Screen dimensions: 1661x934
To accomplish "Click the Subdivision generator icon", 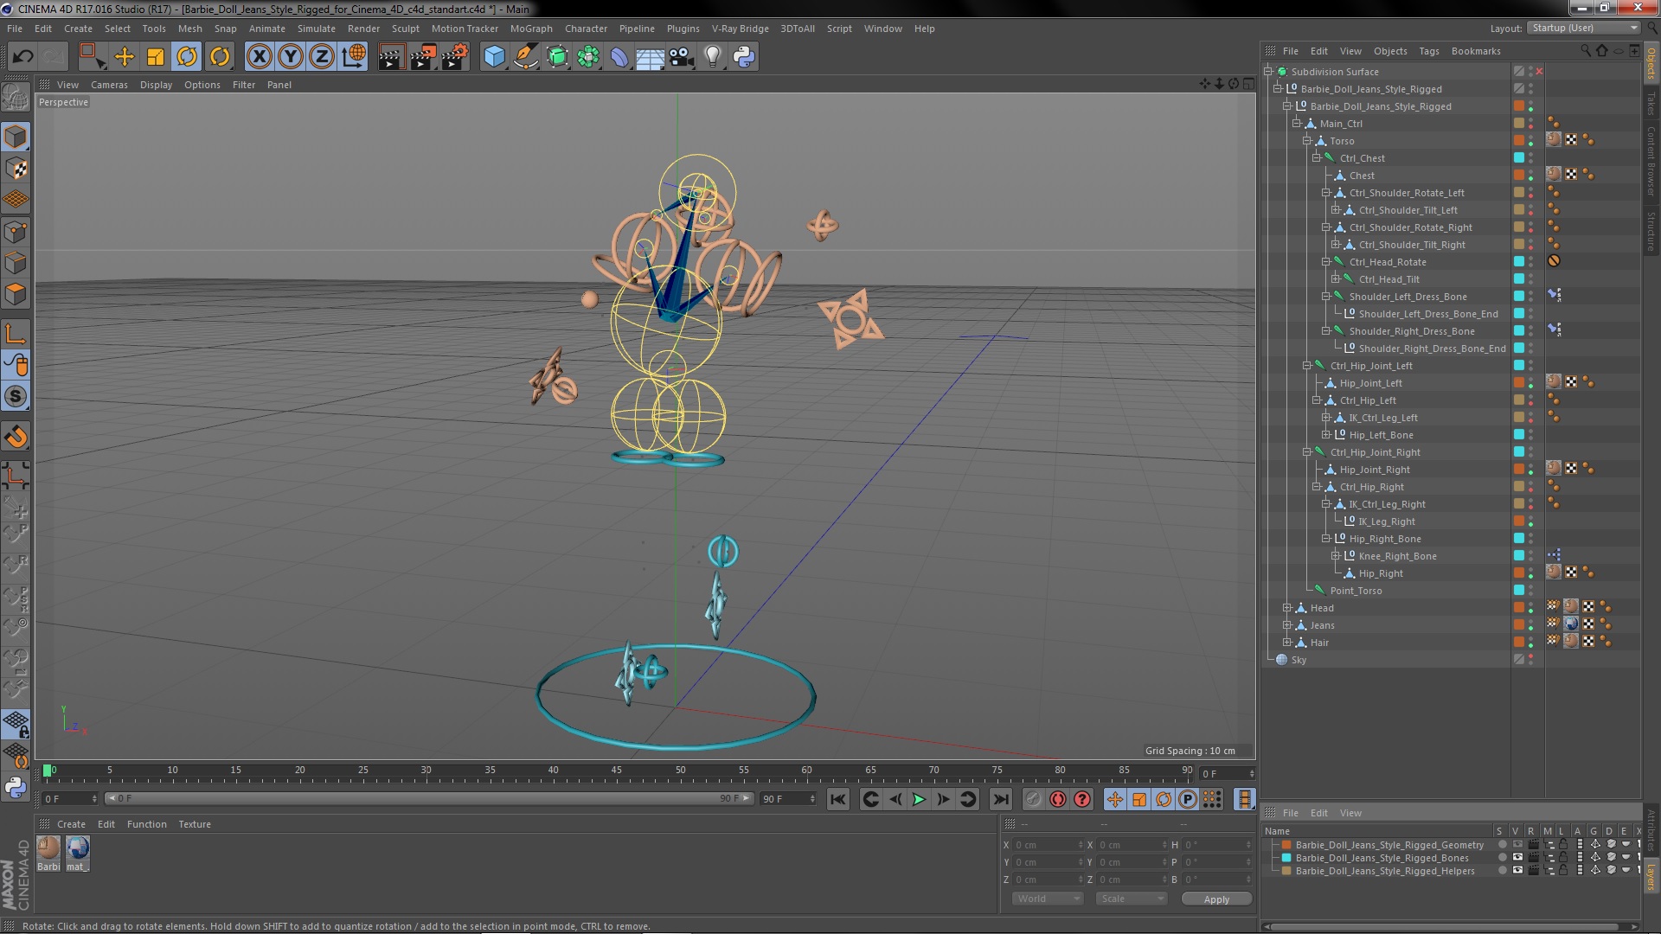I will [x=558, y=57].
